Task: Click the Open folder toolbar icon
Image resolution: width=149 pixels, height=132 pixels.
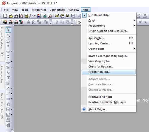Action: [x=57, y=16]
